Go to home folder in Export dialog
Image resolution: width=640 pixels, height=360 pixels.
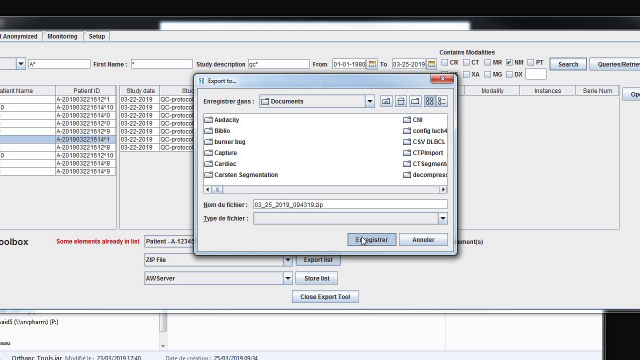pyautogui.click(x=401, y=101)
